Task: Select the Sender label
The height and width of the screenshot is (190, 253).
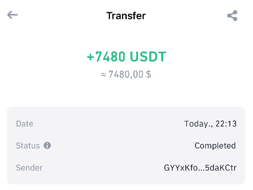Action: (29, 167)
